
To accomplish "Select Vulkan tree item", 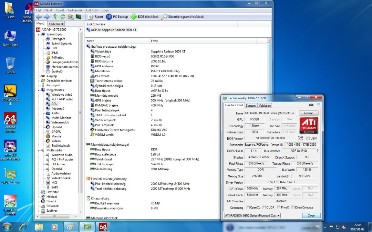I will point(56,141).
